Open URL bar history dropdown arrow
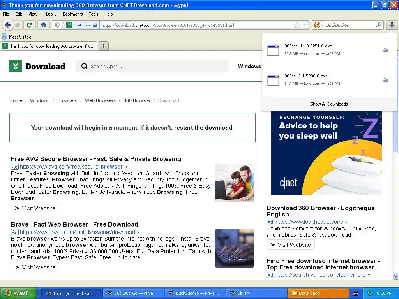This screenshot has width=399, height=299. click(305, 25)
